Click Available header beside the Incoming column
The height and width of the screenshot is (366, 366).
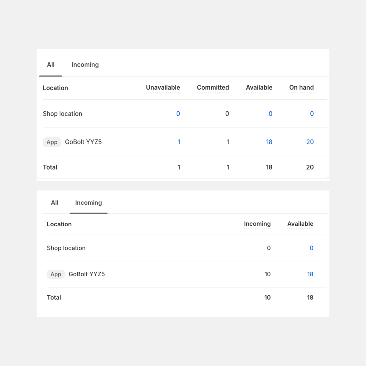[300, 224]
